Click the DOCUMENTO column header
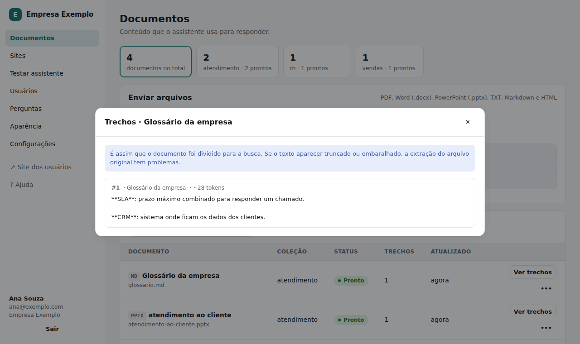The width and height of the screenshot is (580, 344). point(149,252)
